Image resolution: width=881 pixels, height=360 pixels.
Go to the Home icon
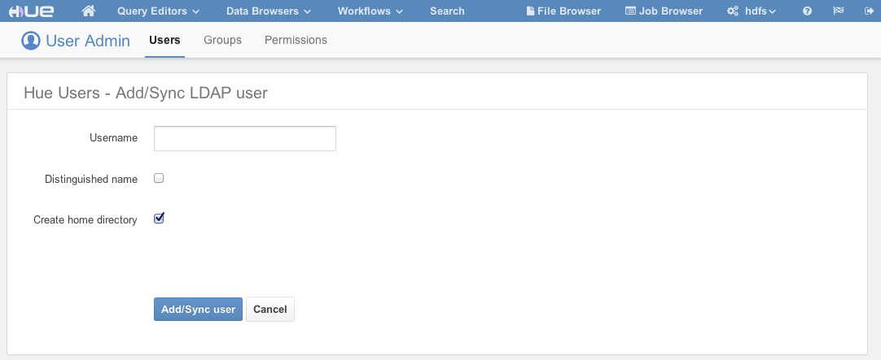coord(90,11)
